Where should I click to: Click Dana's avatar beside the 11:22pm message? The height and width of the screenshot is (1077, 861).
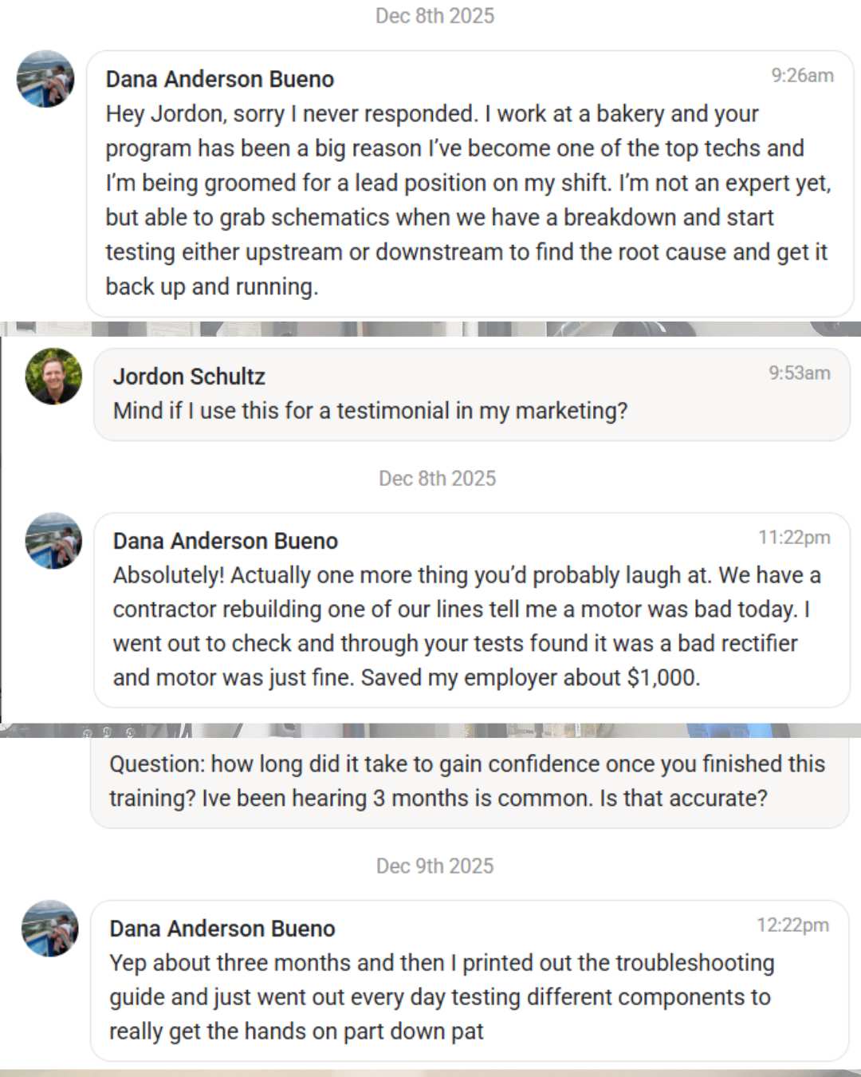[x=53, y=541]
